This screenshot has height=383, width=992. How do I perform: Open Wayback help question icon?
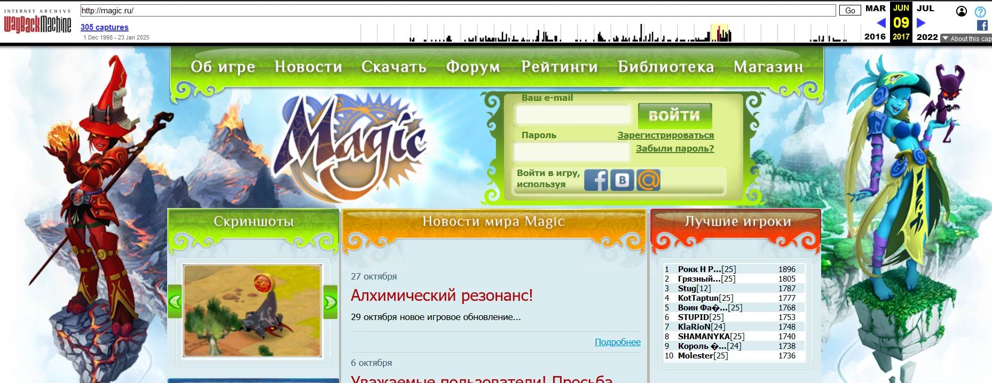(x=980, y=12)
